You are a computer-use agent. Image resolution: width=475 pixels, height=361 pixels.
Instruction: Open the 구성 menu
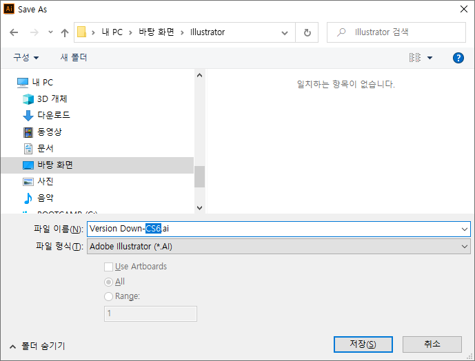26,58
